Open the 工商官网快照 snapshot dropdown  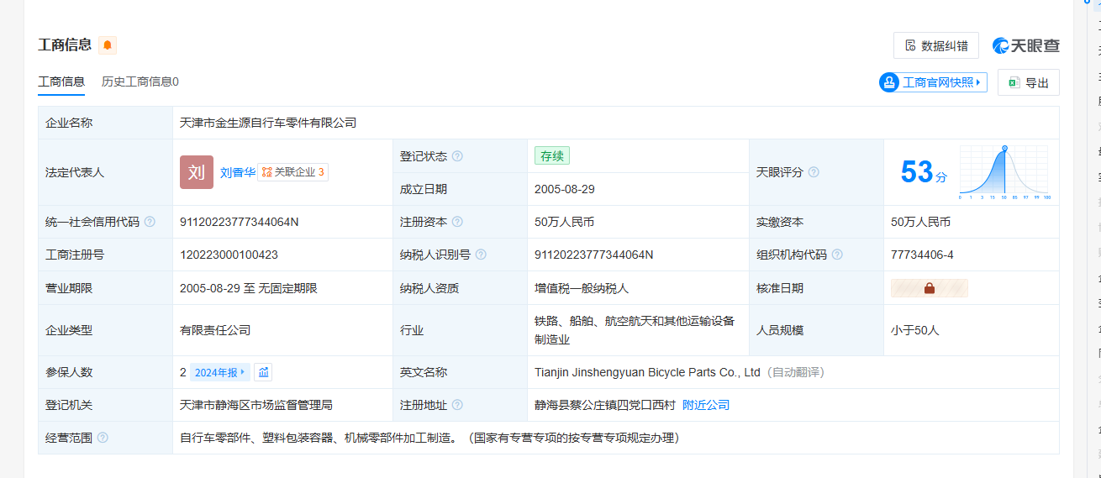[x=933, y=82]
